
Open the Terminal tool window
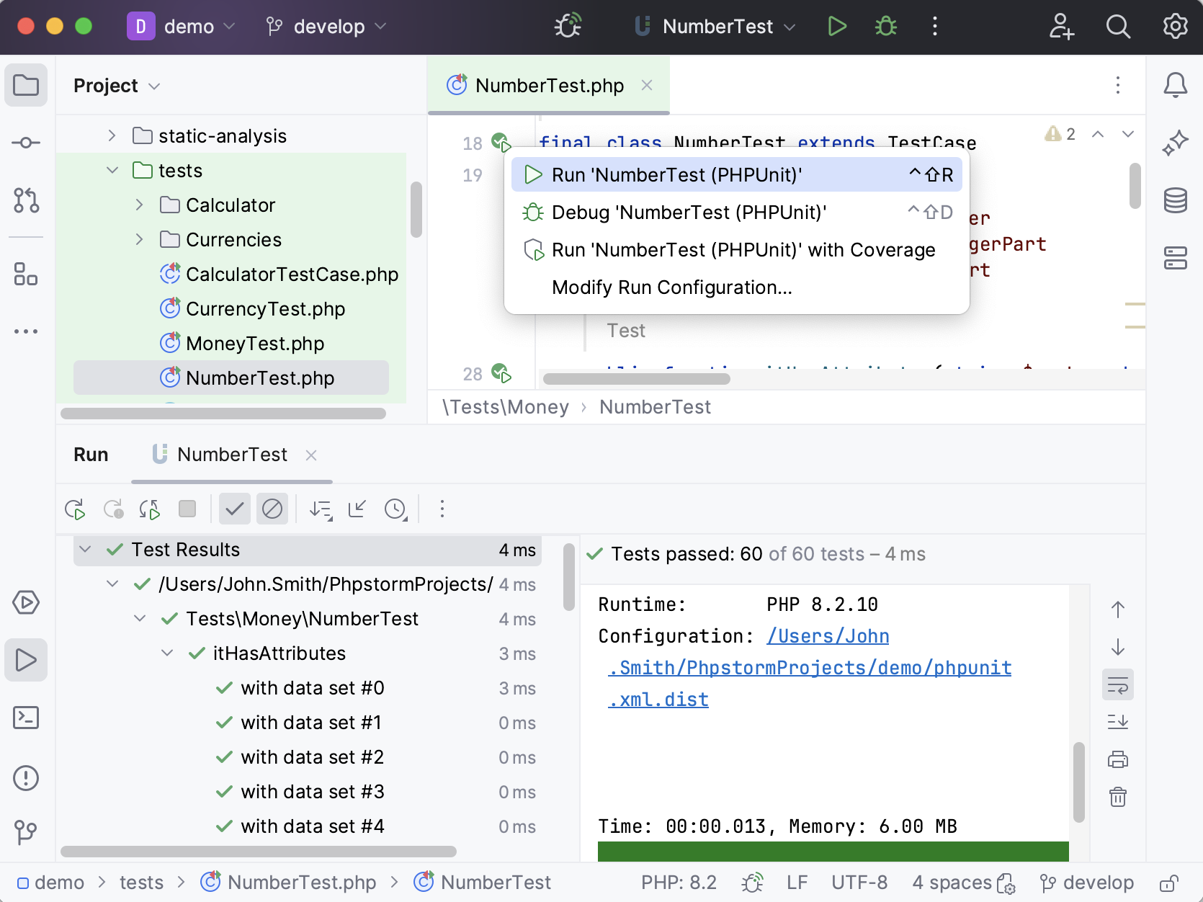click(x=26, y=718)
